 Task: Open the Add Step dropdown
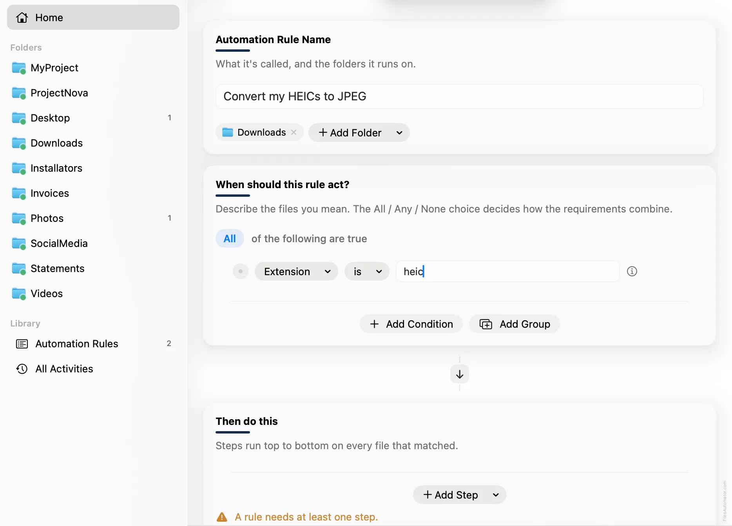460,495
